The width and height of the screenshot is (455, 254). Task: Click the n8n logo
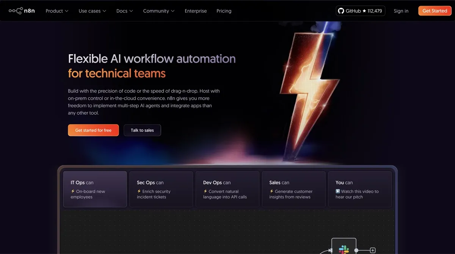22,11
